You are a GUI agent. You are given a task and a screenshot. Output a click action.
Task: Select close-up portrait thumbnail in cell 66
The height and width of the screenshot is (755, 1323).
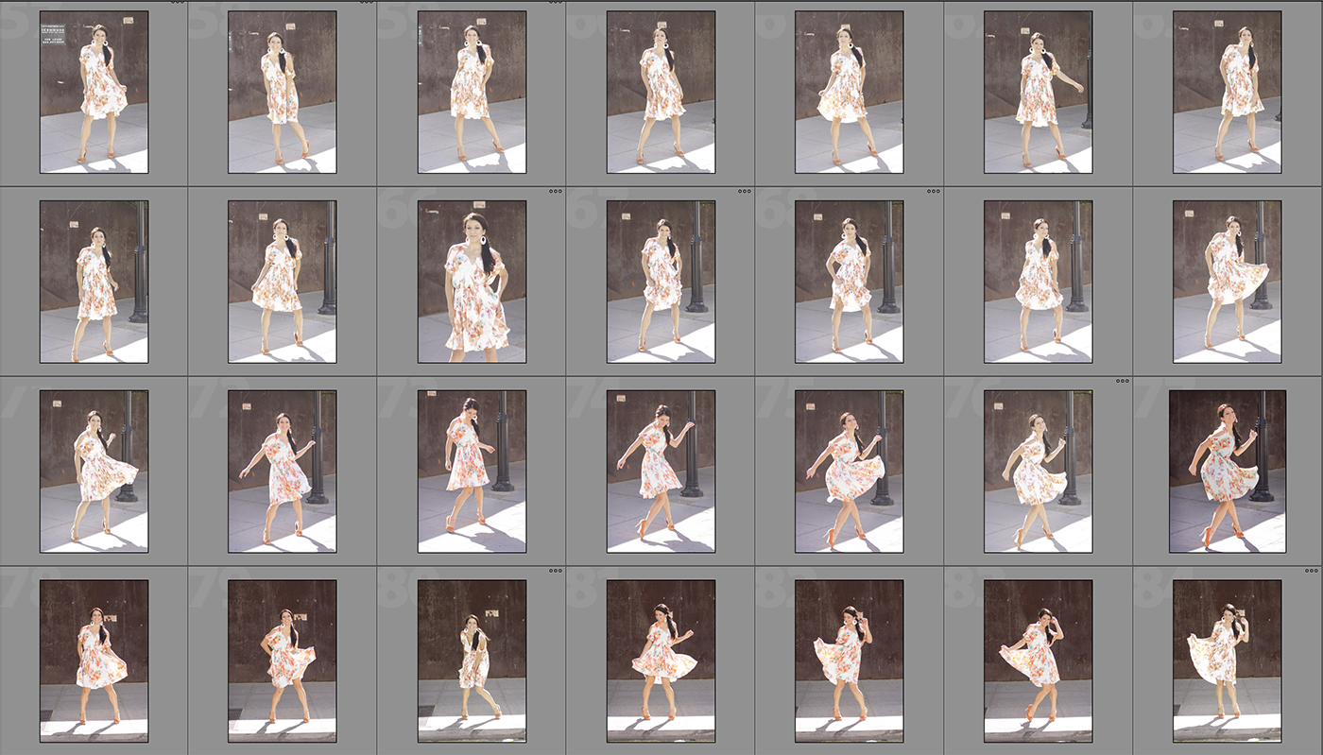[x=472, y=282]
